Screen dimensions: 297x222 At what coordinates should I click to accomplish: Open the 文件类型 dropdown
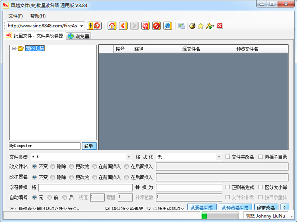pyautogui.click(x=129, y=157)
